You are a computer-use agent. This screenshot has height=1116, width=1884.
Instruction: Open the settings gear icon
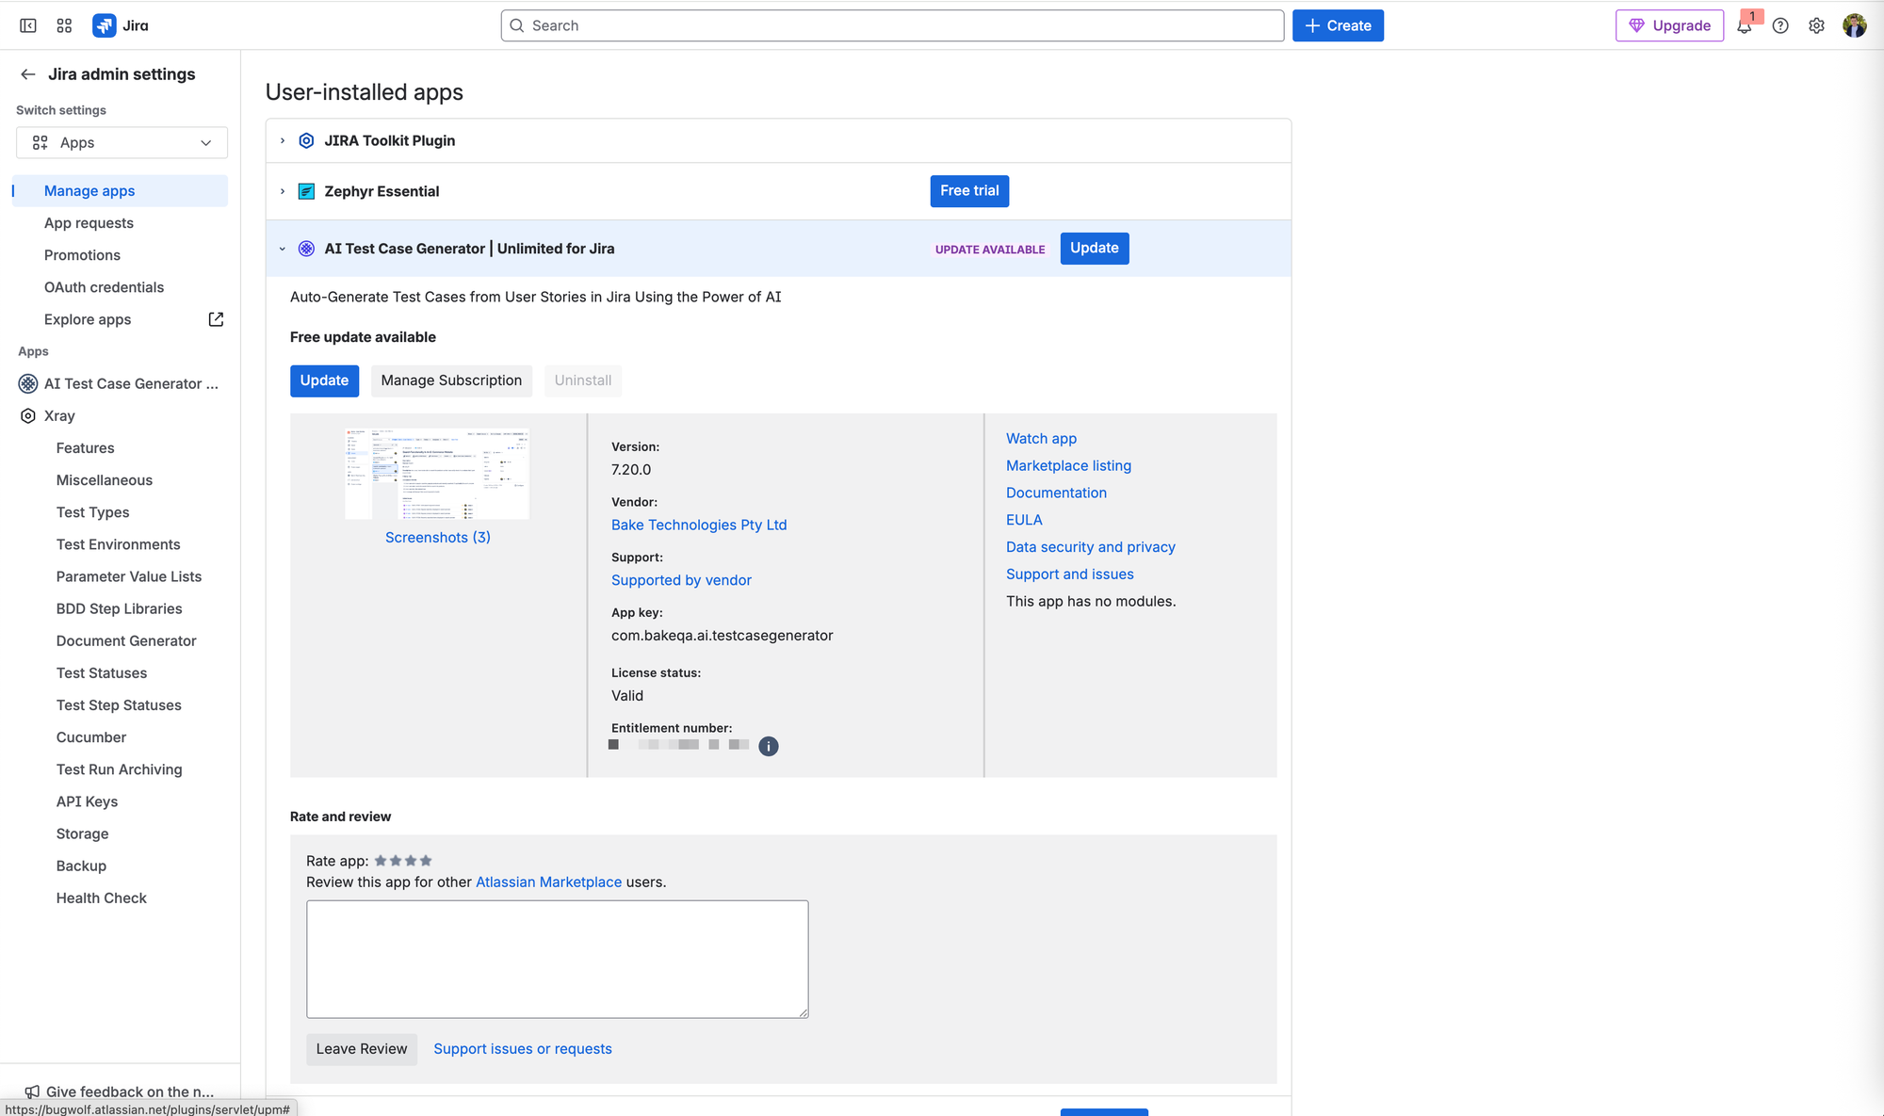point(1816,25)
